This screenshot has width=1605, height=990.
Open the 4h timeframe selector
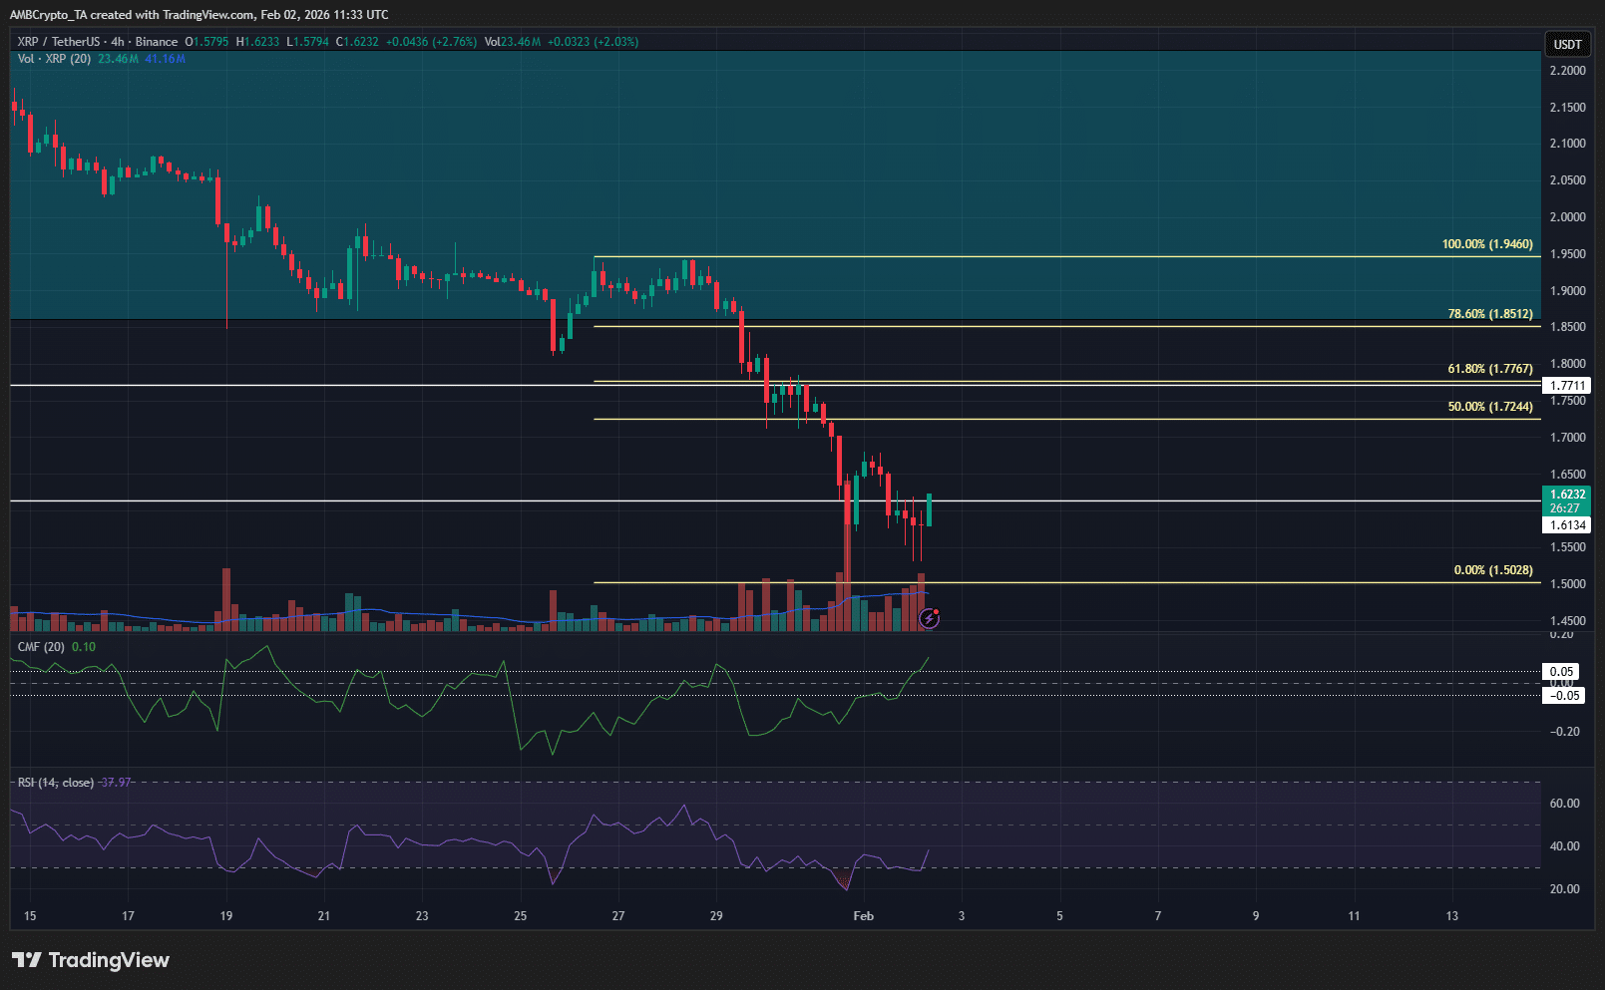[x=116, y=42]
